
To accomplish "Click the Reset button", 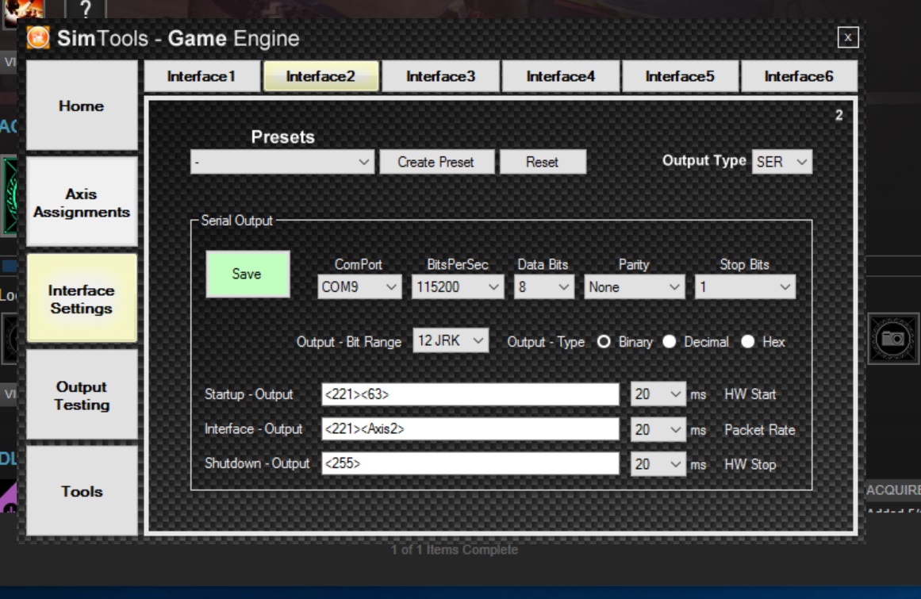I will pyautogui.click(x=542, y=162).
